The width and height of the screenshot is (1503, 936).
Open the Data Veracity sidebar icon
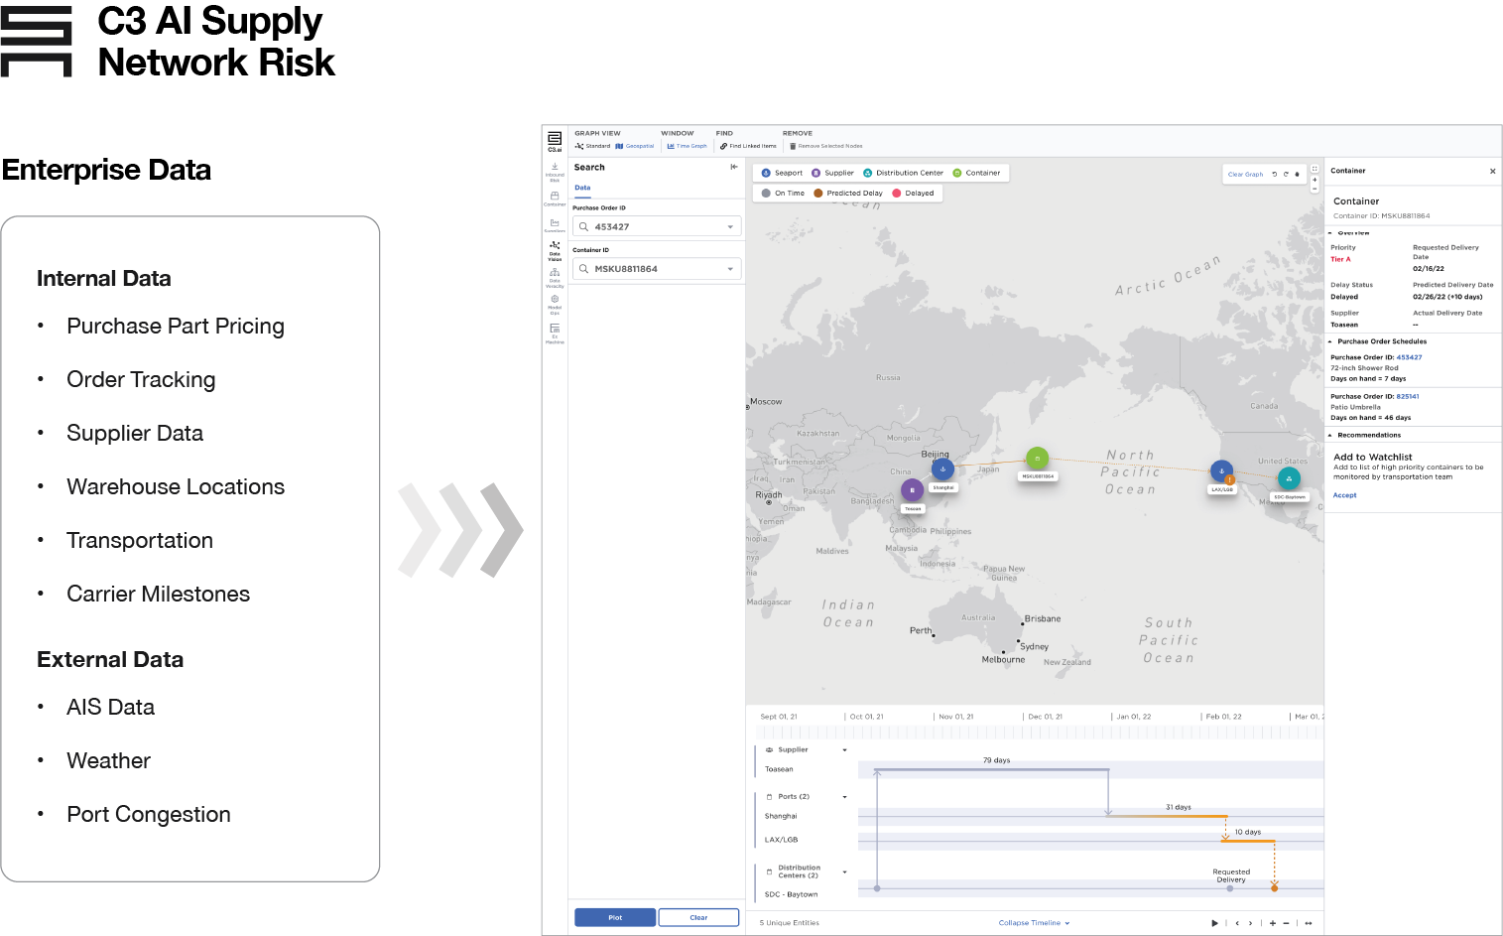pos(555,277)
